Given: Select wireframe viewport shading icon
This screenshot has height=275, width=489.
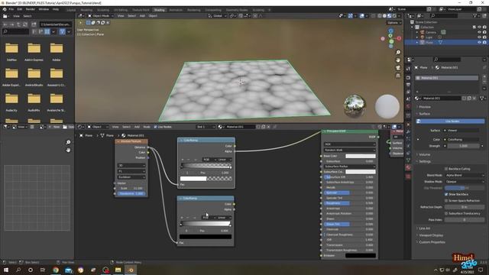Looking at the screenshot, I should click(x=380, y=15).
